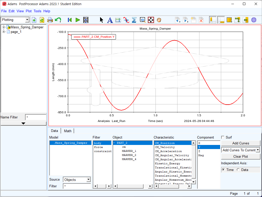This screenshot has width=262, height=197.
Task: Delete the page with red X icon
Action: (x=201, y=20)
